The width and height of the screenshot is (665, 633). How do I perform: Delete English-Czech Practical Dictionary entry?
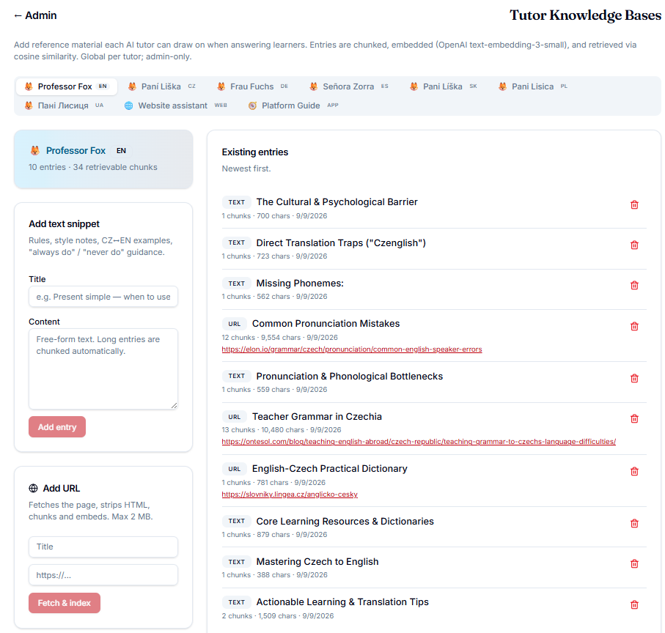634,471
